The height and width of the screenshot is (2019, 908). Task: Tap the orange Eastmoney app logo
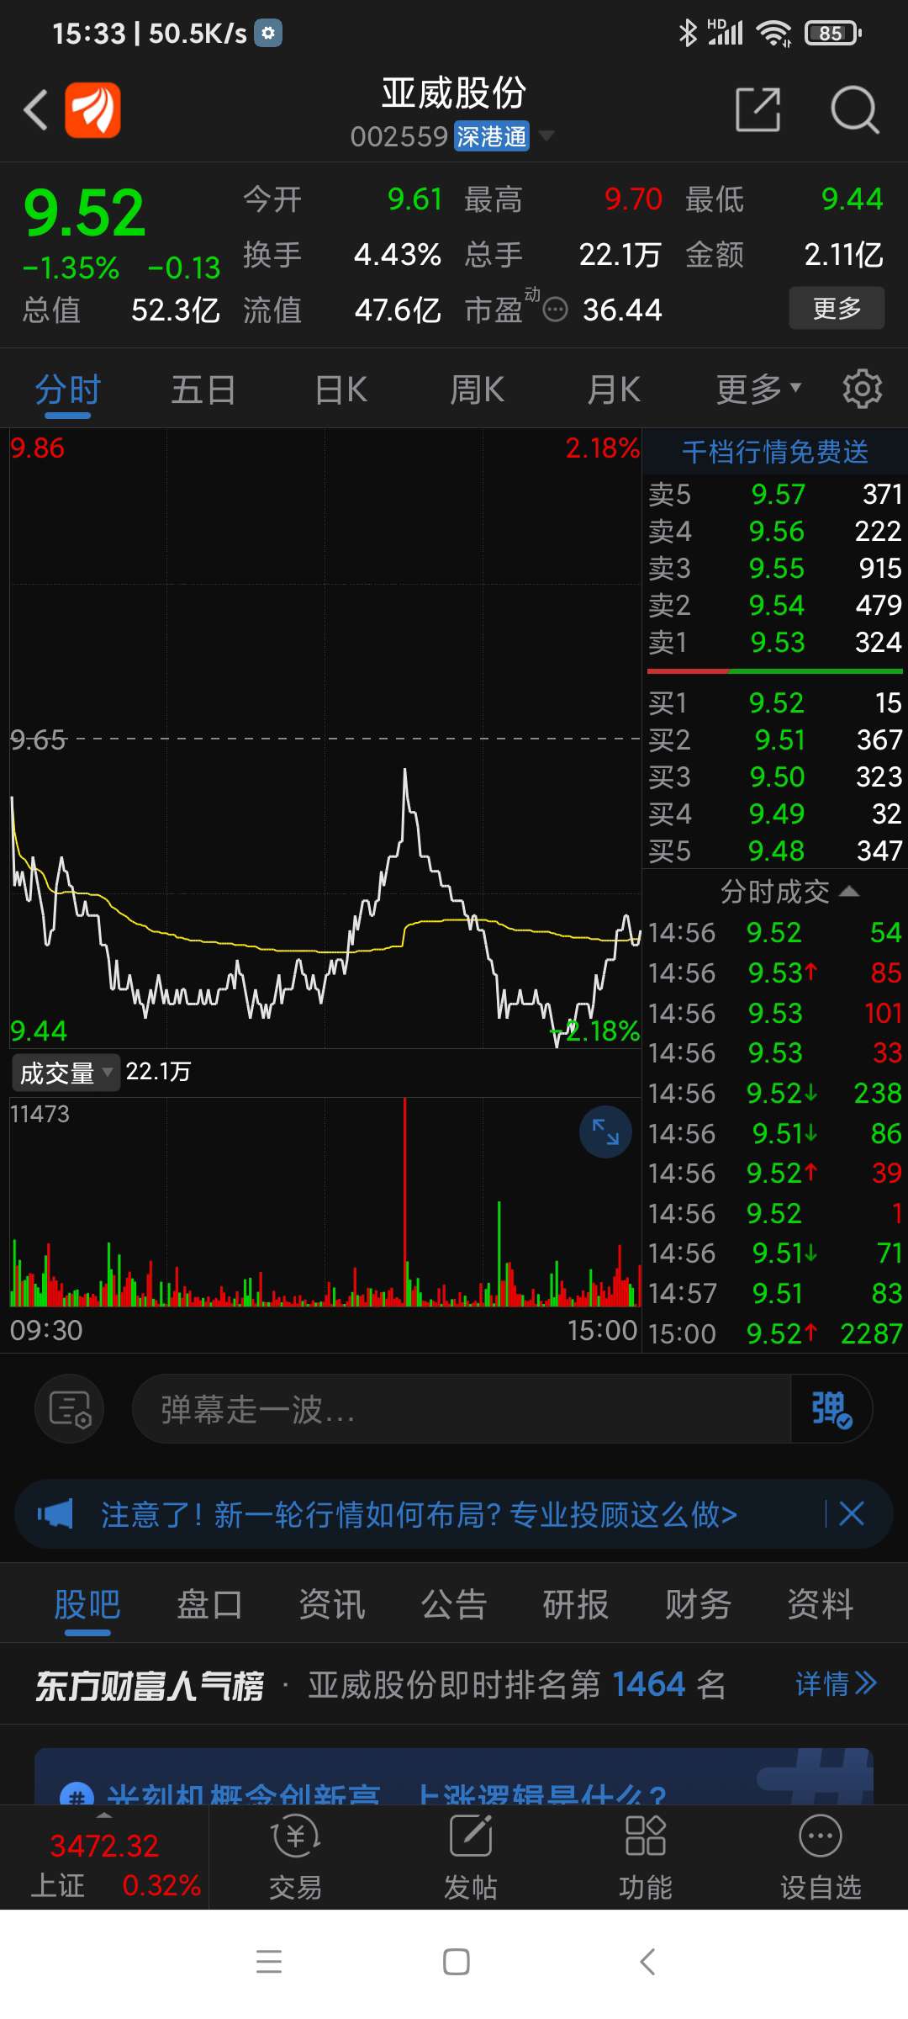[x=92, y=110]
